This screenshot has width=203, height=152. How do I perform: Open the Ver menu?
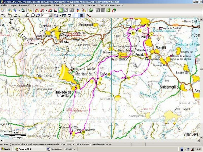tap(83, 5)
